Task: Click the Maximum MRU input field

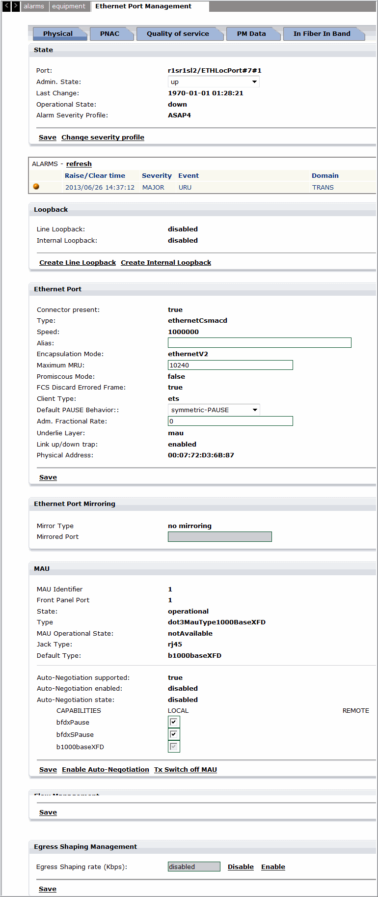Action: (230, 365)
